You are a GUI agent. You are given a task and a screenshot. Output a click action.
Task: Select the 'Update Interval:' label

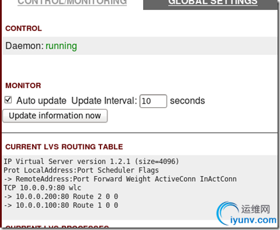(x=104, y=101)
